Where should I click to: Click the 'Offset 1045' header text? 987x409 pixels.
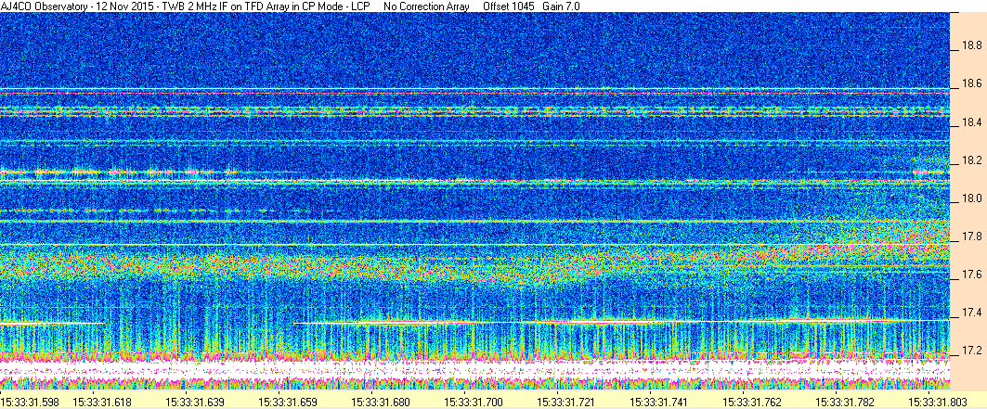509,6
